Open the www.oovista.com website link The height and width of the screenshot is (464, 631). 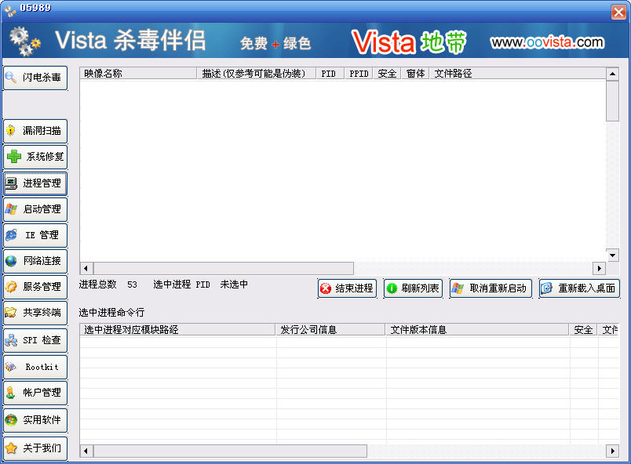click(547, 42)
